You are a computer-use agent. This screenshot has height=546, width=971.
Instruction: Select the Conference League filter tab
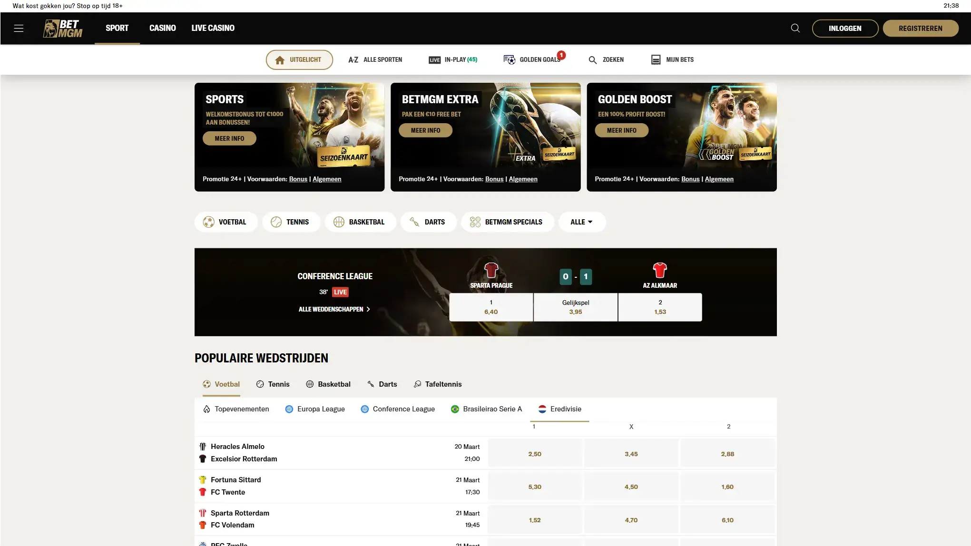click(398, 409)
